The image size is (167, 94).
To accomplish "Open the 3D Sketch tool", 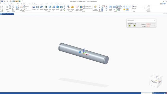I will click(x=21, y=8).
